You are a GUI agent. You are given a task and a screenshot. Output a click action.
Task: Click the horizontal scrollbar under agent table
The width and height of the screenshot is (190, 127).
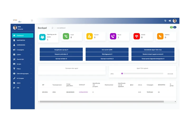(102, 101)
